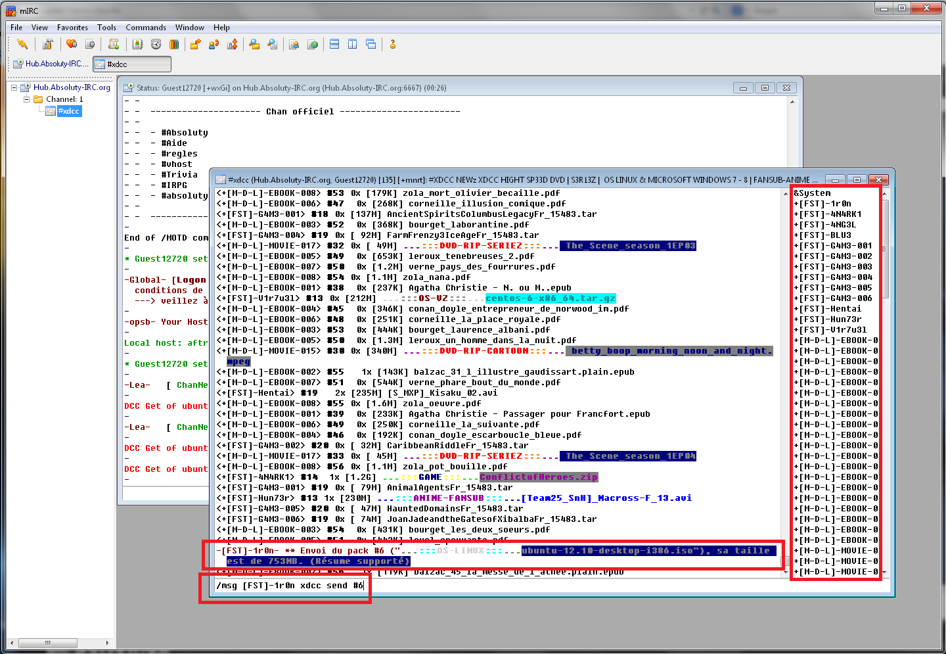Select #xdcc channel in tree view
This screenshot has height=654, width=946.
pyautogui.click(x=68, y=111)
